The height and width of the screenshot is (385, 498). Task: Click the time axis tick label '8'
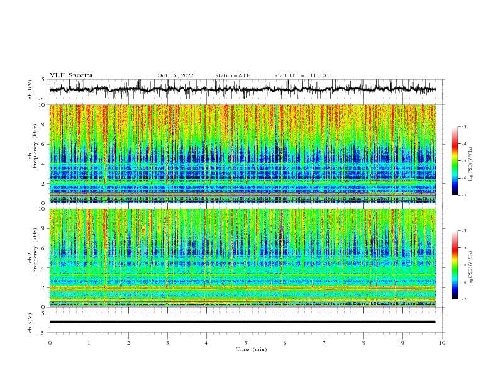(363, 343)
